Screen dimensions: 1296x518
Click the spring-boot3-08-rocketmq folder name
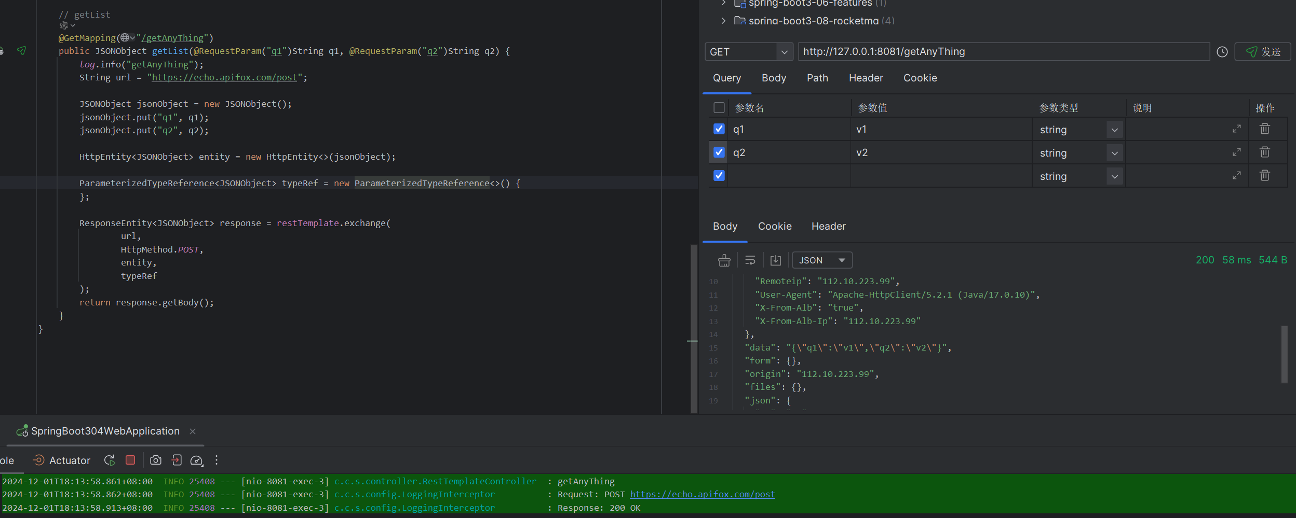[813, 21]
